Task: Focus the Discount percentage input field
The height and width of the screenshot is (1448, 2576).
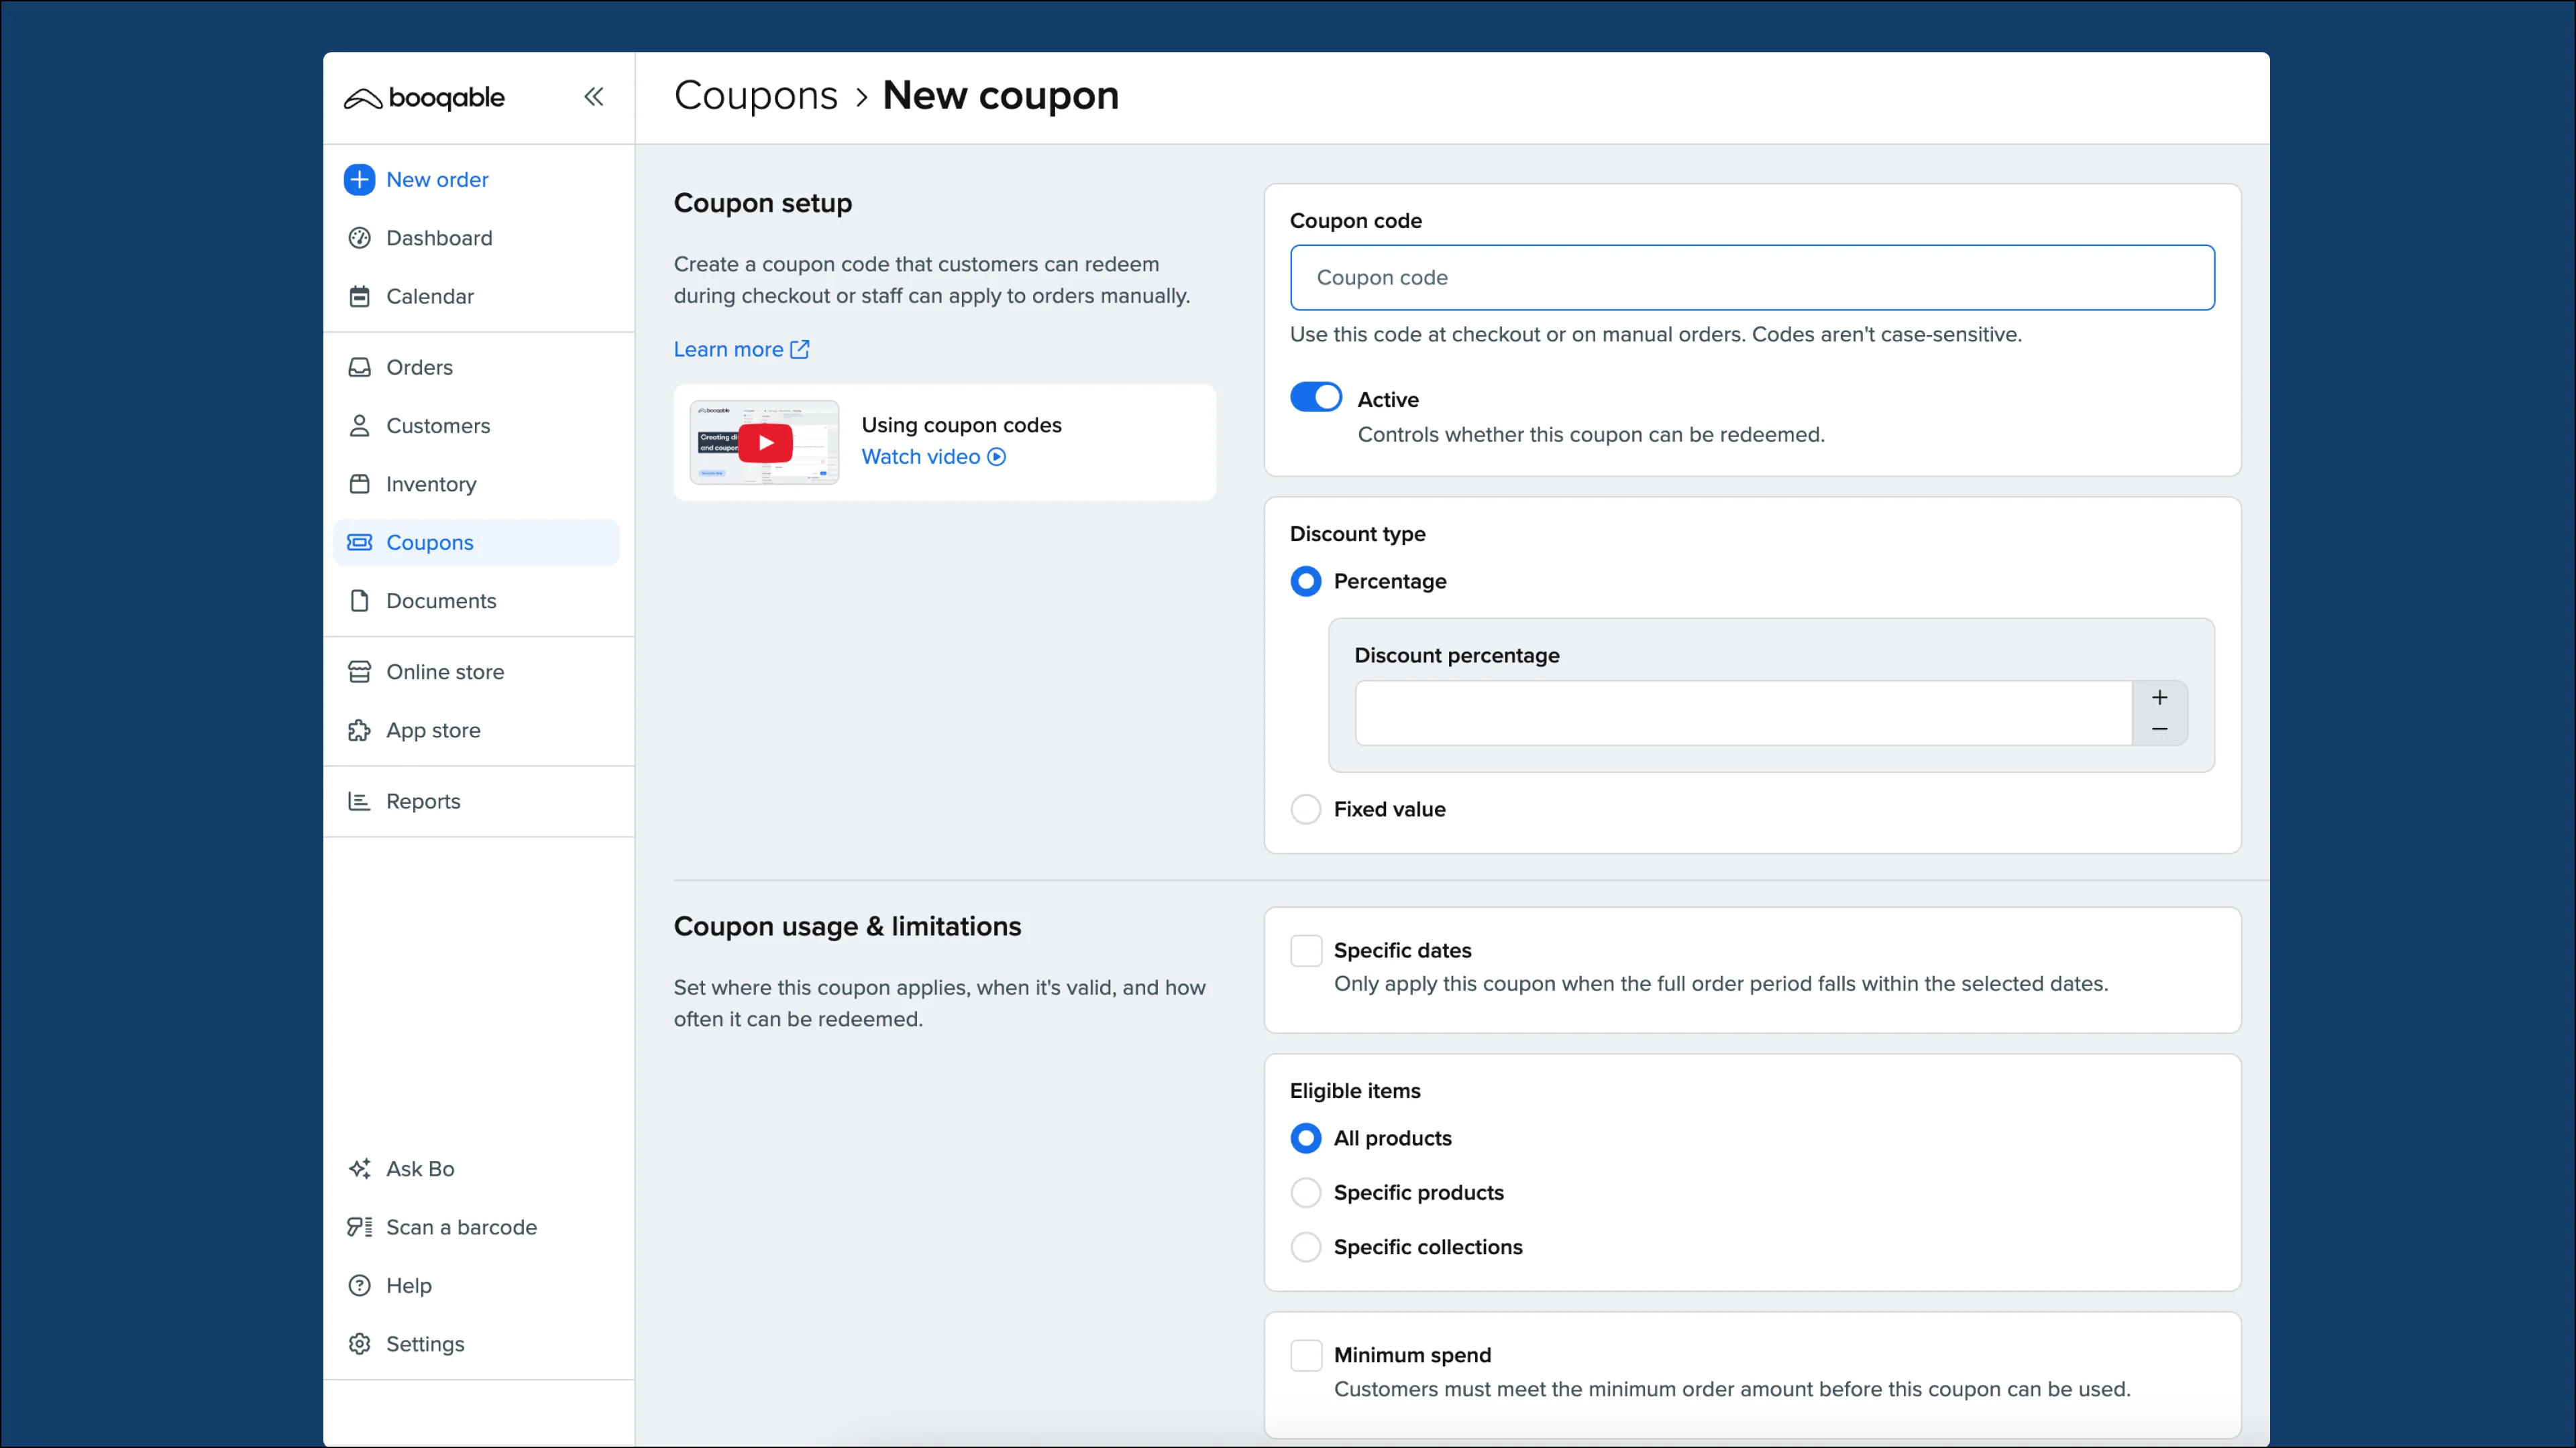Action: click(x=1743, y=713)
